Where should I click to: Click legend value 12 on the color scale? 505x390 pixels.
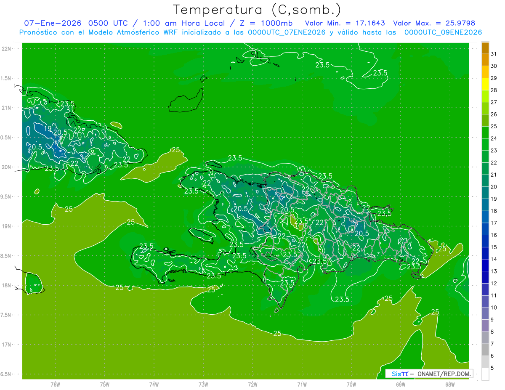tap(494, 283)
